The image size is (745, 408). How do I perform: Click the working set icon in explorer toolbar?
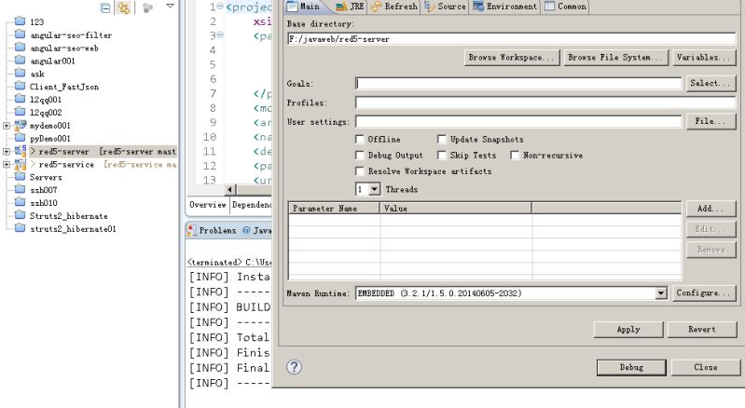click(147, 7)
